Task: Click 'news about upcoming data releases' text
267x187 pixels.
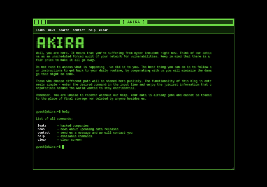Action: pyautogui.click(x=89, y=129)
